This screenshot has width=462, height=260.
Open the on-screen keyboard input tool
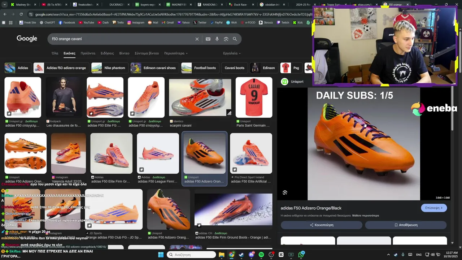pyautogui.click(x=208, y=39)
